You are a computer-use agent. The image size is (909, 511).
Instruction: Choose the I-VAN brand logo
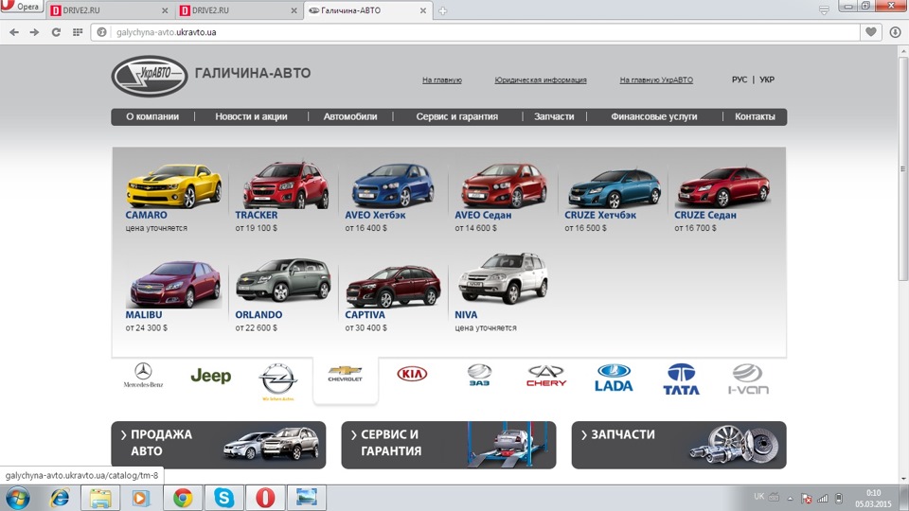pyautogui.click(x=748, y=379)
